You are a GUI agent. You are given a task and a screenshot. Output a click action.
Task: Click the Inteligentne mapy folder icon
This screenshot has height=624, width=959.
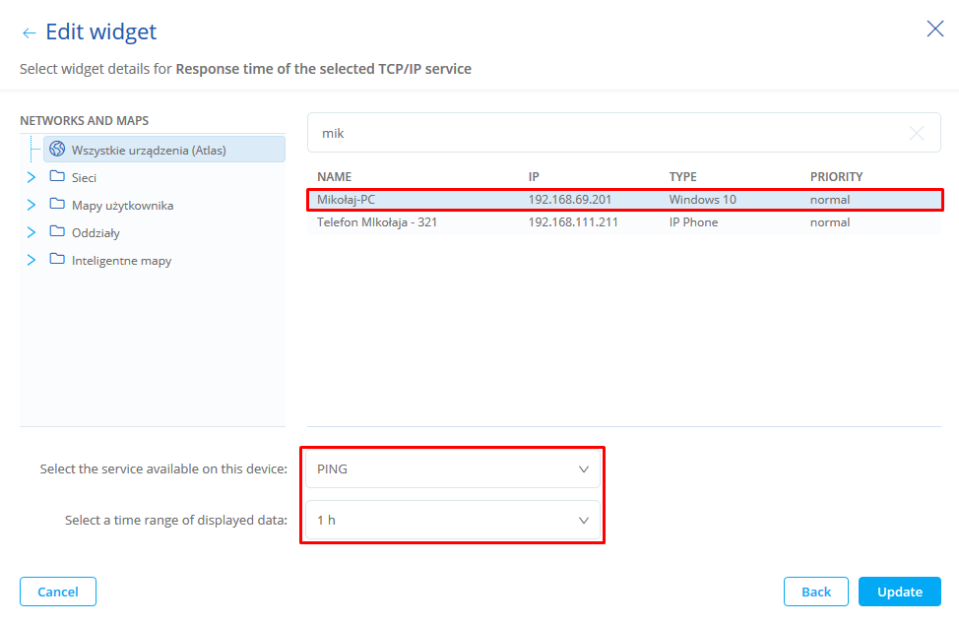(57, 260)
